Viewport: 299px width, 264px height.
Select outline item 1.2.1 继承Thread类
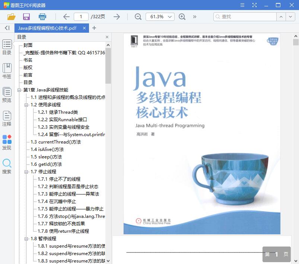58,112
